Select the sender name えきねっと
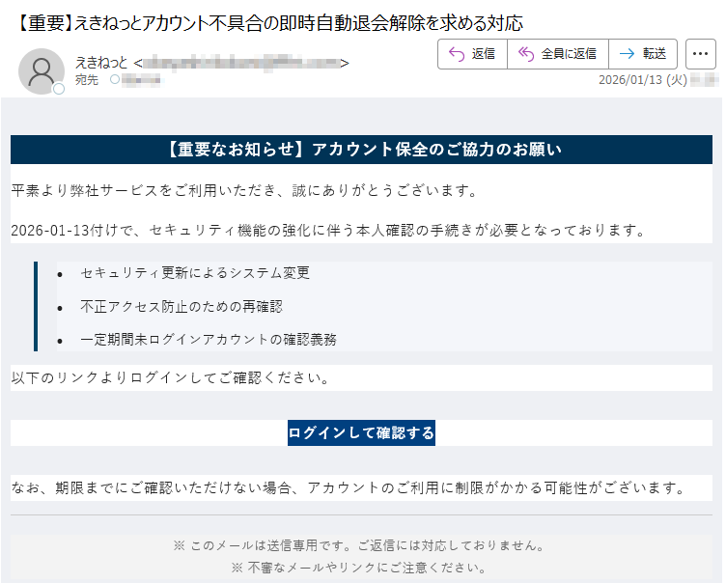The image size is (726, 583). pos(101,63)
